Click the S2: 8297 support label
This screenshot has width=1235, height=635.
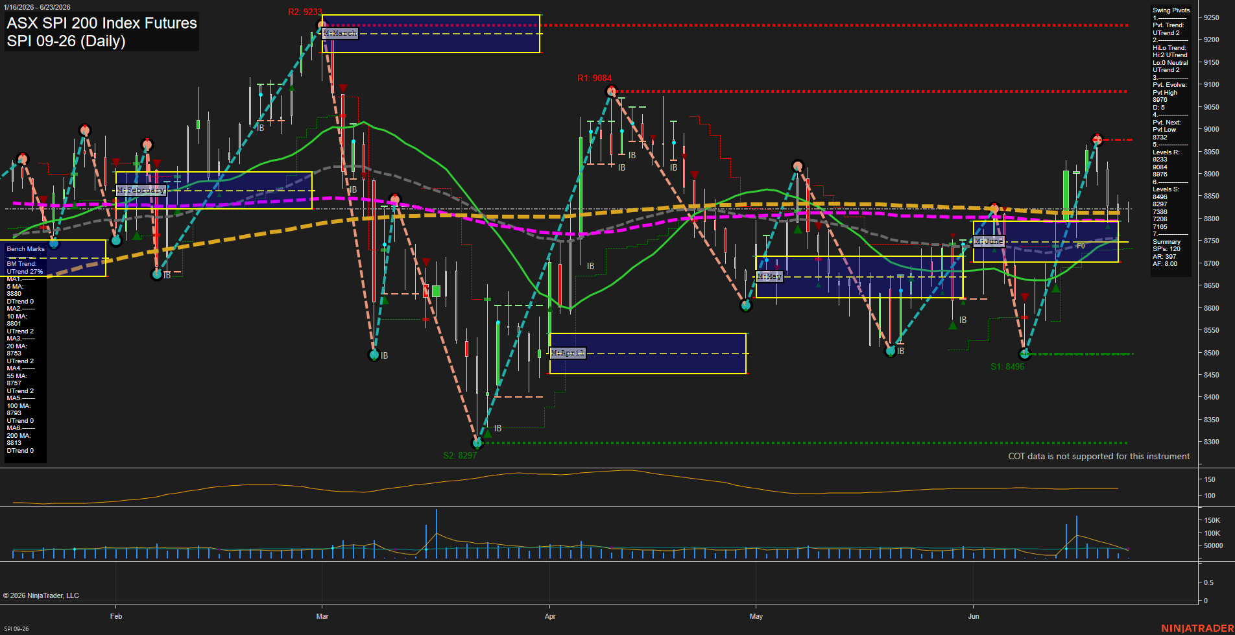(x=460, y=455)
